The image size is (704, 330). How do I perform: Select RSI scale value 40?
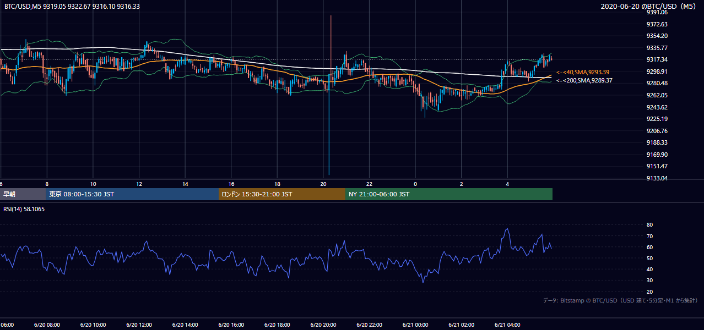(649, 269)
